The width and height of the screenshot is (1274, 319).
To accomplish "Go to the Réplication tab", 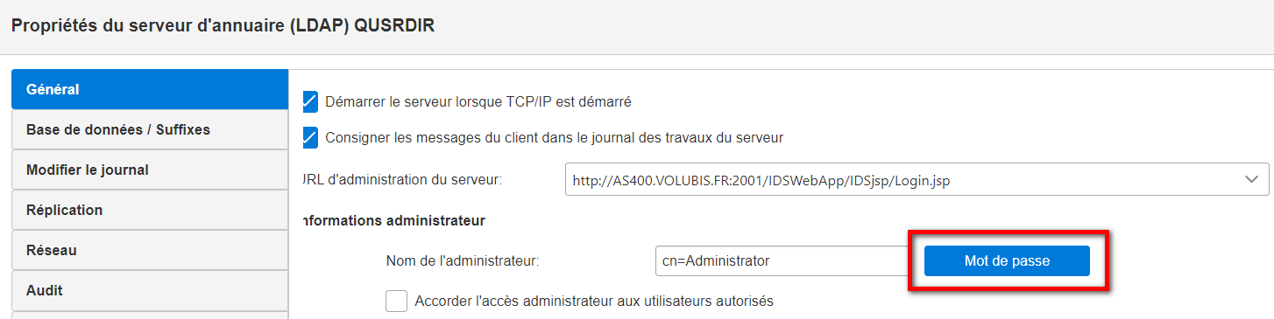I will click(150, 210).
